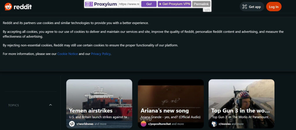Open the Privacy Policy link
Image resolution: width=296 pixels, height=130 pixels.
point(101,54)
